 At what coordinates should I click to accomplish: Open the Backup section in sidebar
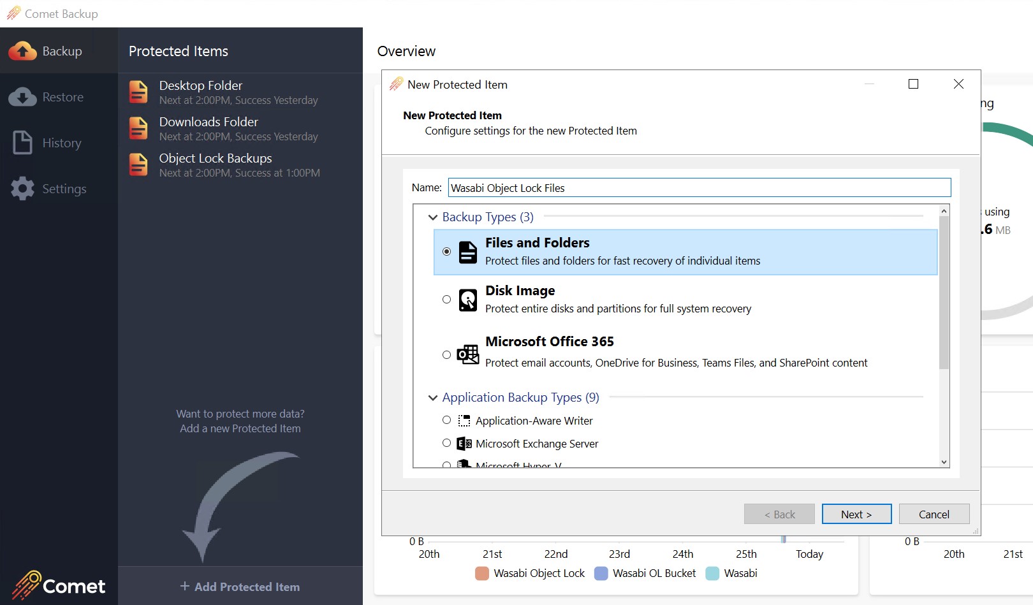click(x=59, y=51)
